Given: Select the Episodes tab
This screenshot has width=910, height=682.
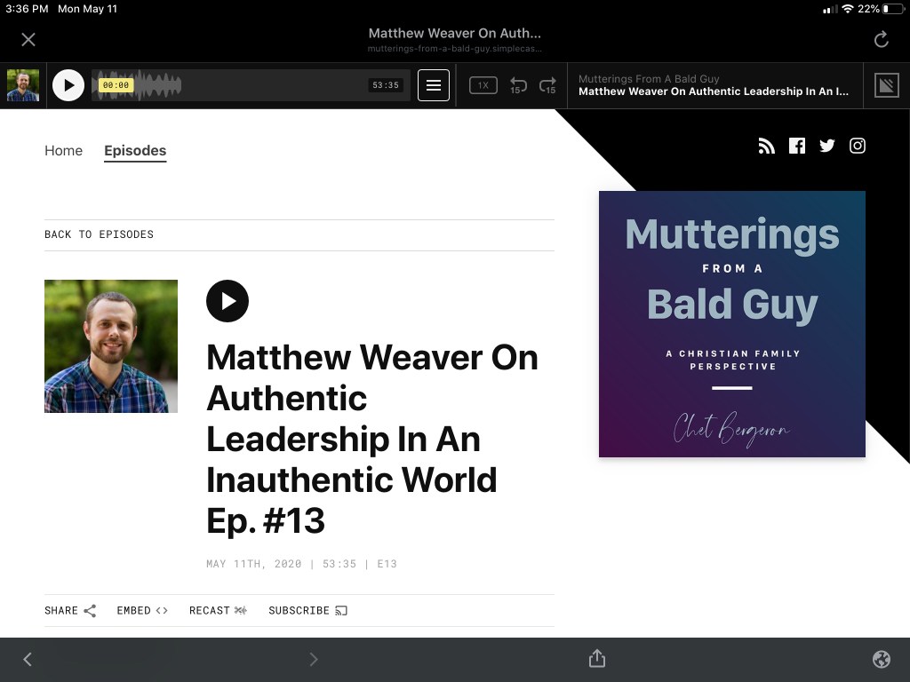Looking at the screenshot, I should pos(135,151).
